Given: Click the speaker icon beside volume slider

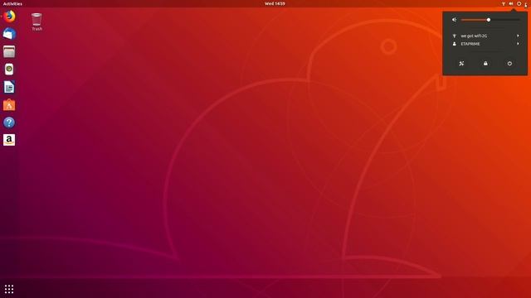Looking at the screenshot, I should [x=455, y=20].
